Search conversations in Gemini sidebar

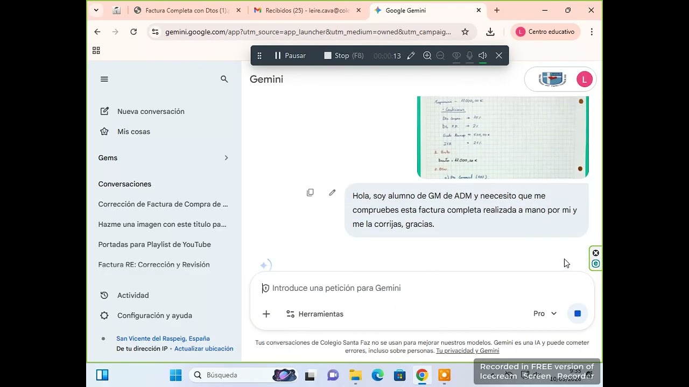coord(224,79)
